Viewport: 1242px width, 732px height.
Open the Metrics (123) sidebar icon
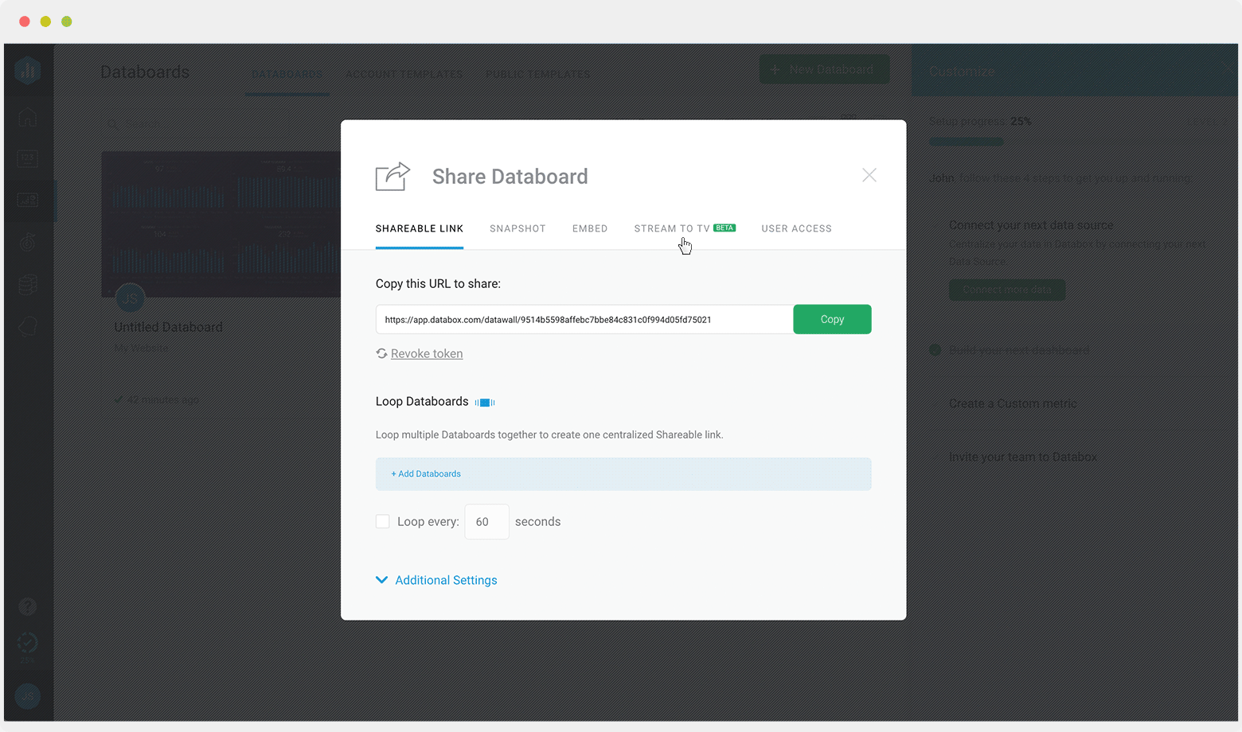(28, 159)
